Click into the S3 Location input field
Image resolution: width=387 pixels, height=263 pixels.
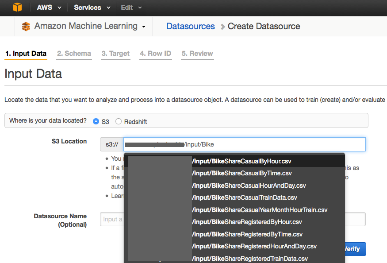click(x=244, y=144)
